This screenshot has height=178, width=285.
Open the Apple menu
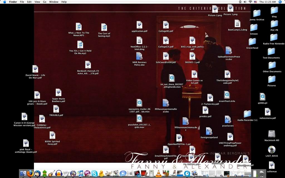(x=5, y=2)
